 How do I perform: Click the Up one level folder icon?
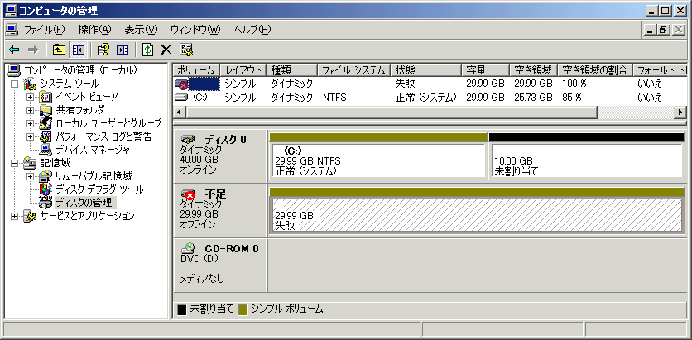[x=59, y=50]
